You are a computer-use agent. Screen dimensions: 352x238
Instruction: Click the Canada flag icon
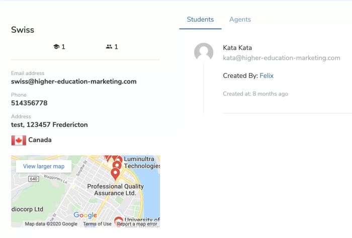tap(19, 140)
